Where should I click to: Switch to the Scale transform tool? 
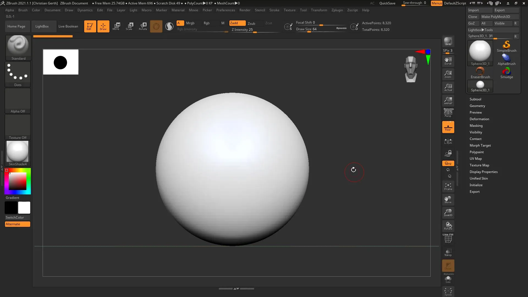click(129, 26)
